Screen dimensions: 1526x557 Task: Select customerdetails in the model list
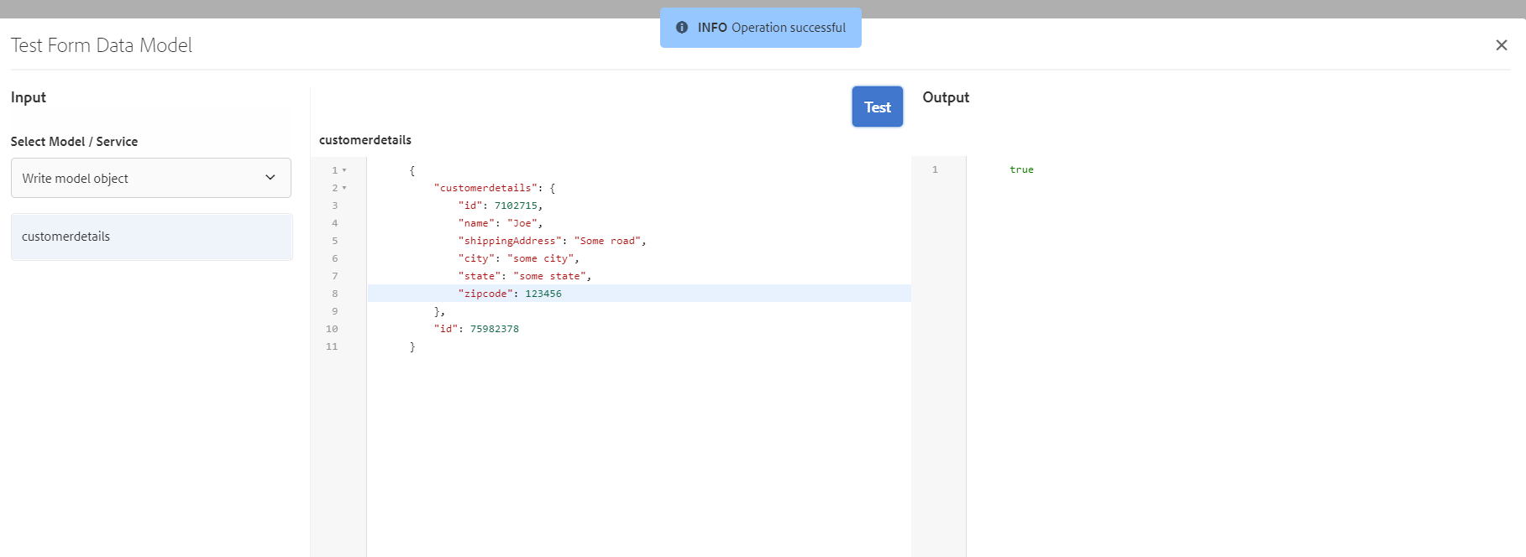point(151,237)
